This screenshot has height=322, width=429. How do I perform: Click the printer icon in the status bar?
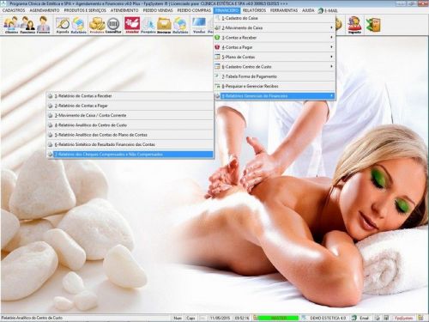pyautogui.click(x=378, y=318)
